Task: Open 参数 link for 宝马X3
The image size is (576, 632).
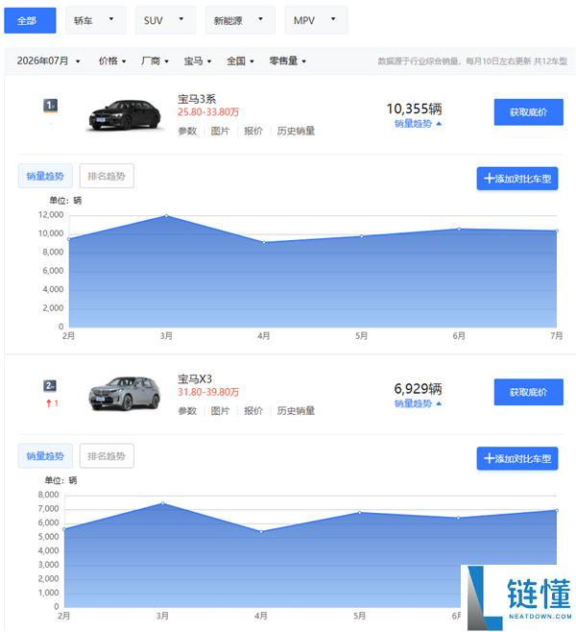Action: [187, 411]
